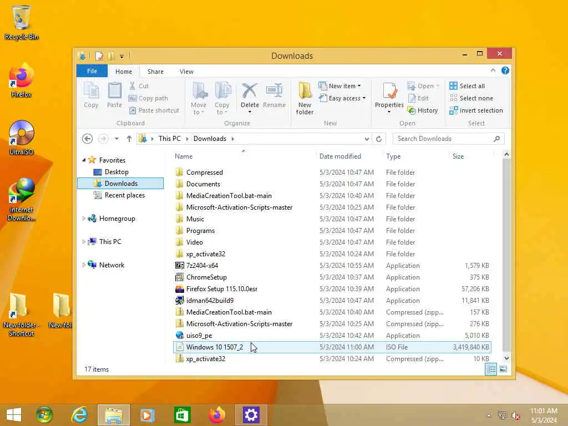The image size is (568, 426).
Task: Click the Edit button in the ribbon
Action: pos(418,98)
